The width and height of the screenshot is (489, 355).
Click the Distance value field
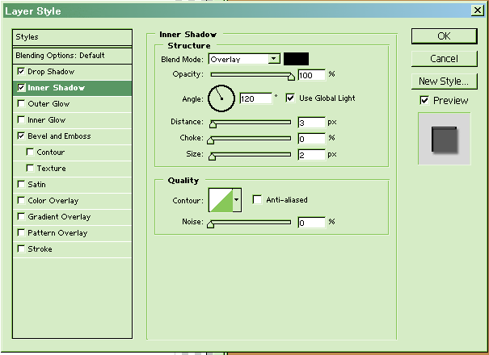310,123
